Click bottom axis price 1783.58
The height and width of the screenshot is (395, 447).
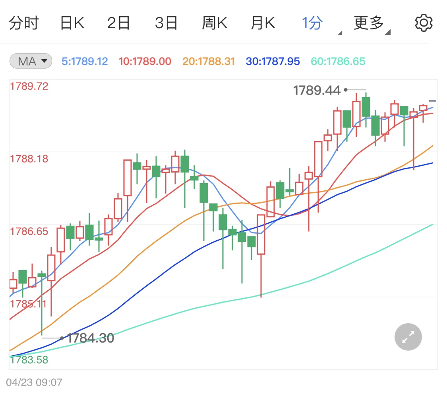pyautogui.click(x=29, y=360)
